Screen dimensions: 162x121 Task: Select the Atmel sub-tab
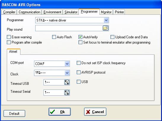13,52
